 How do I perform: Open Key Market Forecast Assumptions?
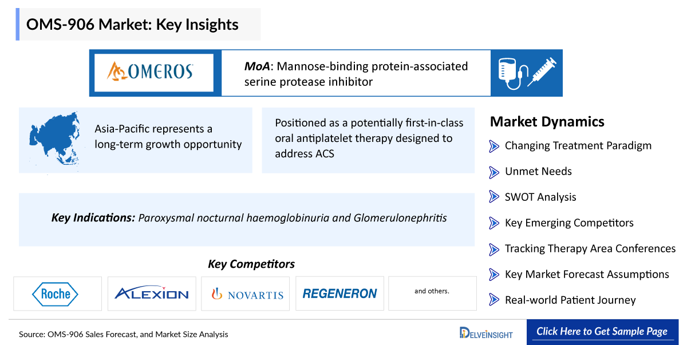point(586,274)
